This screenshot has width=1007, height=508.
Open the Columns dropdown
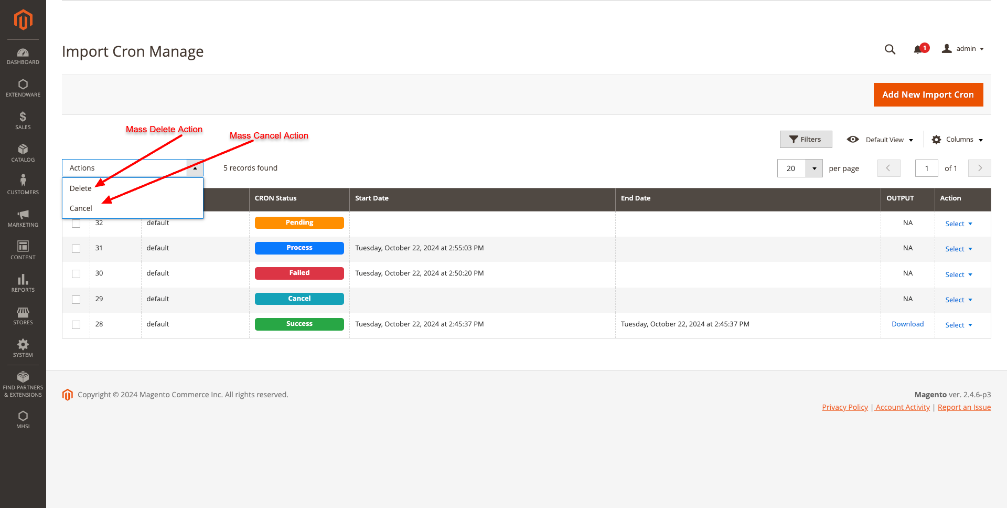pos(957,140)
